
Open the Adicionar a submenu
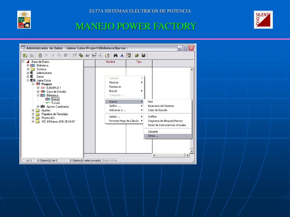tap(124, 110)
